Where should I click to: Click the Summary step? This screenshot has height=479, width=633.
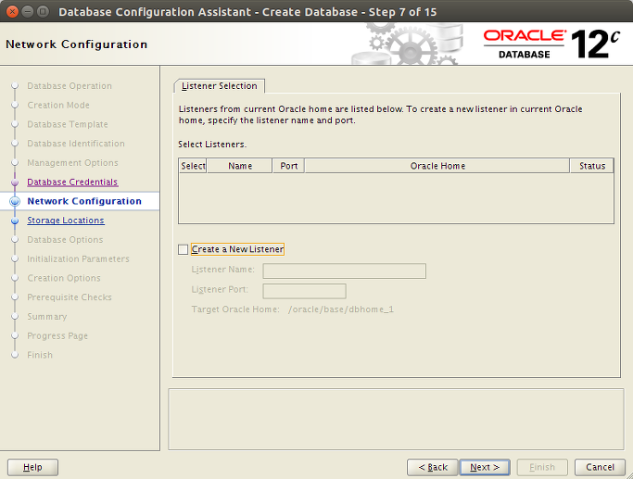[x=47, y=317]
